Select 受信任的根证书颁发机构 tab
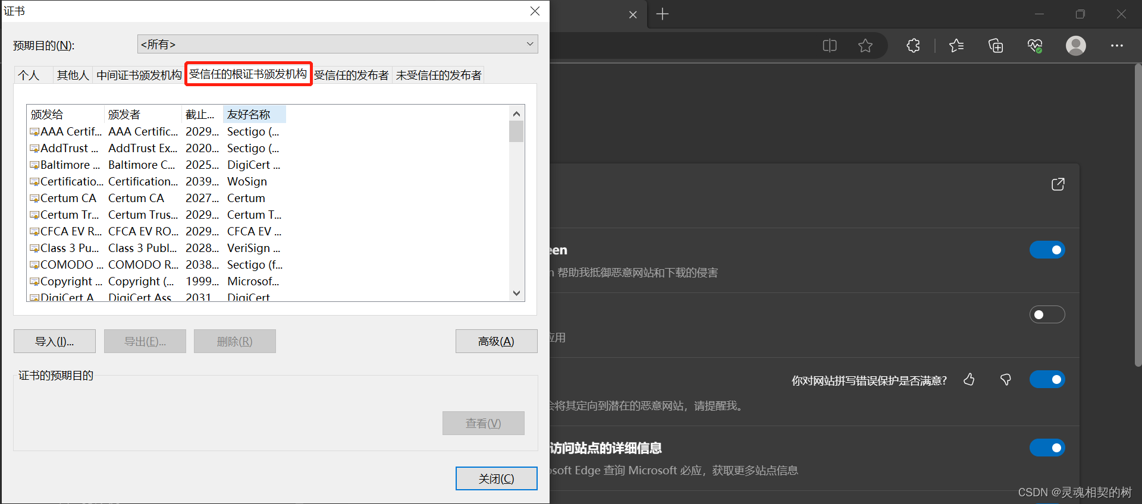The image size is (1142, 504). tap(248, 74)
